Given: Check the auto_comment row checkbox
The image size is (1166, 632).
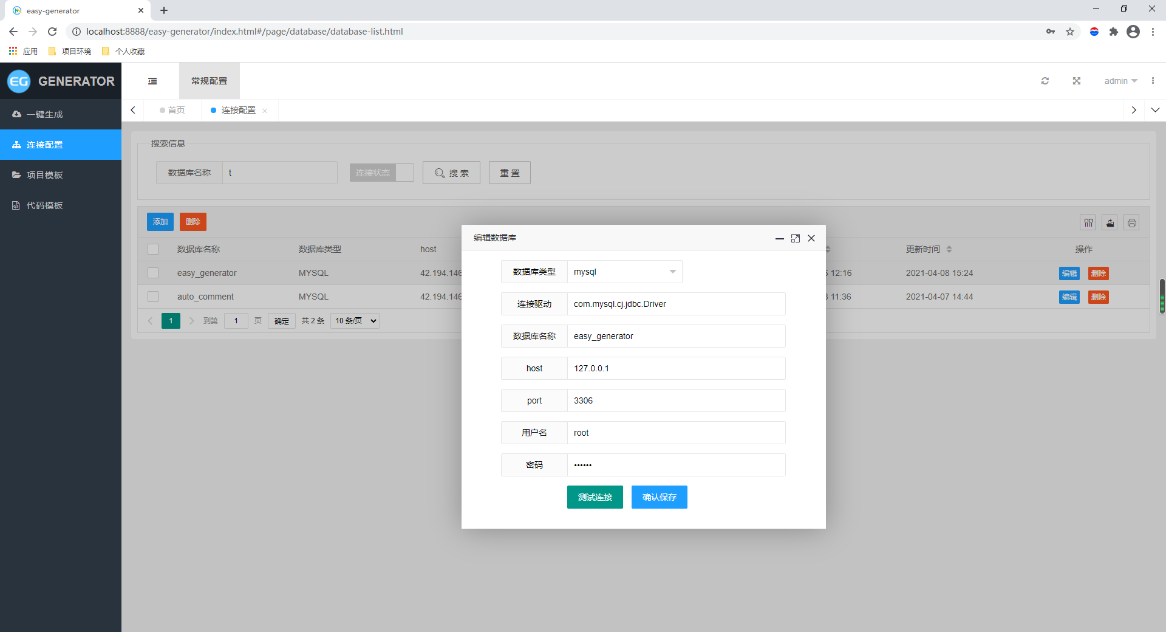Looking at the screenshot, I should (x=153, y=297).
